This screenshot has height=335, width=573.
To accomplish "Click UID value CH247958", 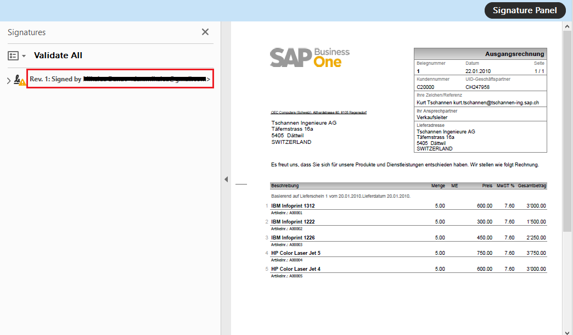I will click(x=477, y=87).
